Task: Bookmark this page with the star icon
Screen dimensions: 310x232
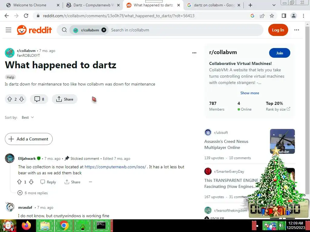Action: [x=272, y=16]
